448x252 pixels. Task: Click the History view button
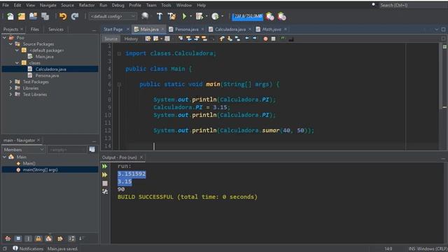pyautogui.click(x=131, y=38)
